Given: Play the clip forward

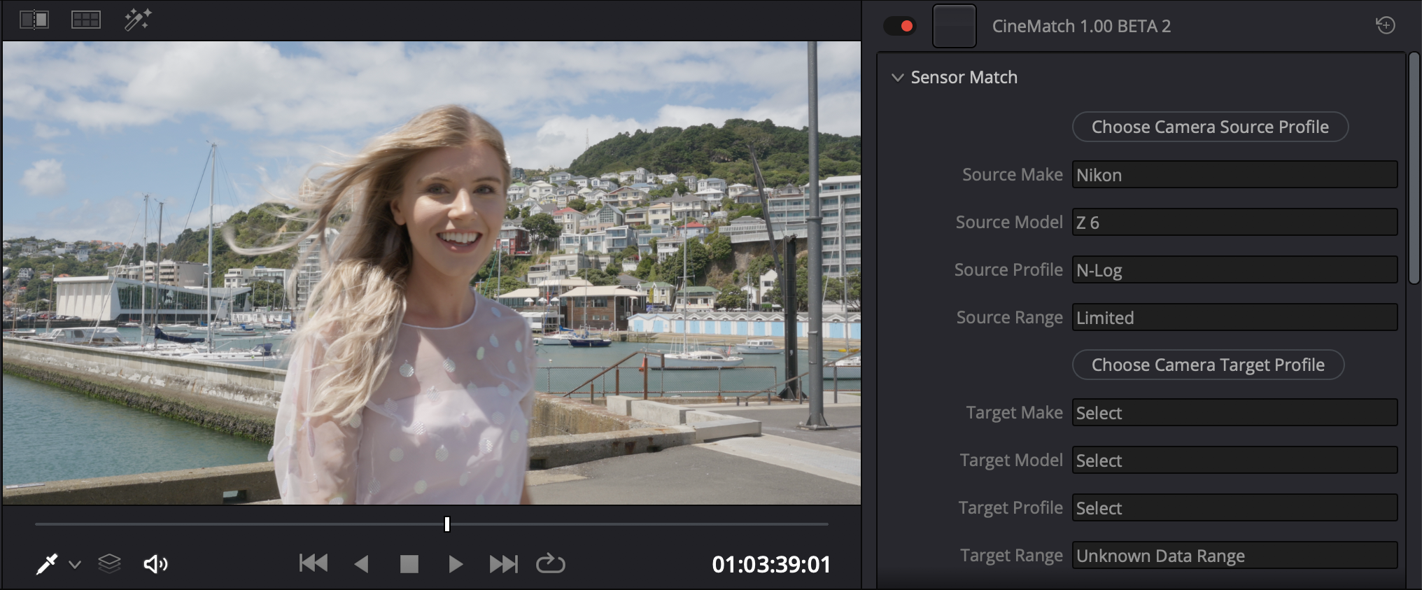Looking at the screenshot, I should (x=456, y=564).
